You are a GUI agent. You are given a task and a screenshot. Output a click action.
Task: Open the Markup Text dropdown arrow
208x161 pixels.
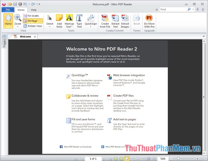pos(72,27)
